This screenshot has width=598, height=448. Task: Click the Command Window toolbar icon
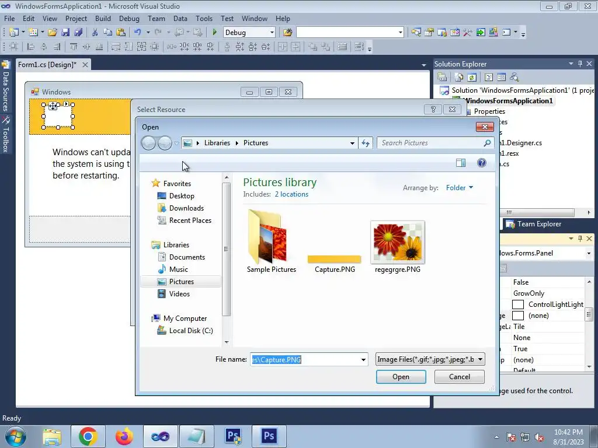[x=506, y=33]
